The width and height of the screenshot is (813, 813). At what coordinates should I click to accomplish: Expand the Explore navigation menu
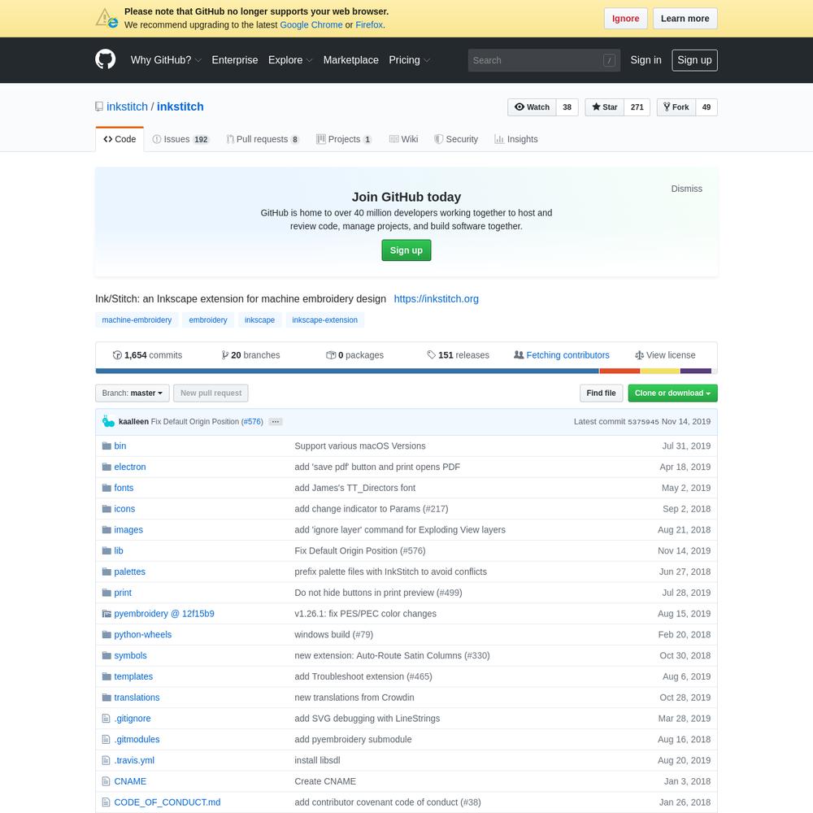(x=290, y=60)
